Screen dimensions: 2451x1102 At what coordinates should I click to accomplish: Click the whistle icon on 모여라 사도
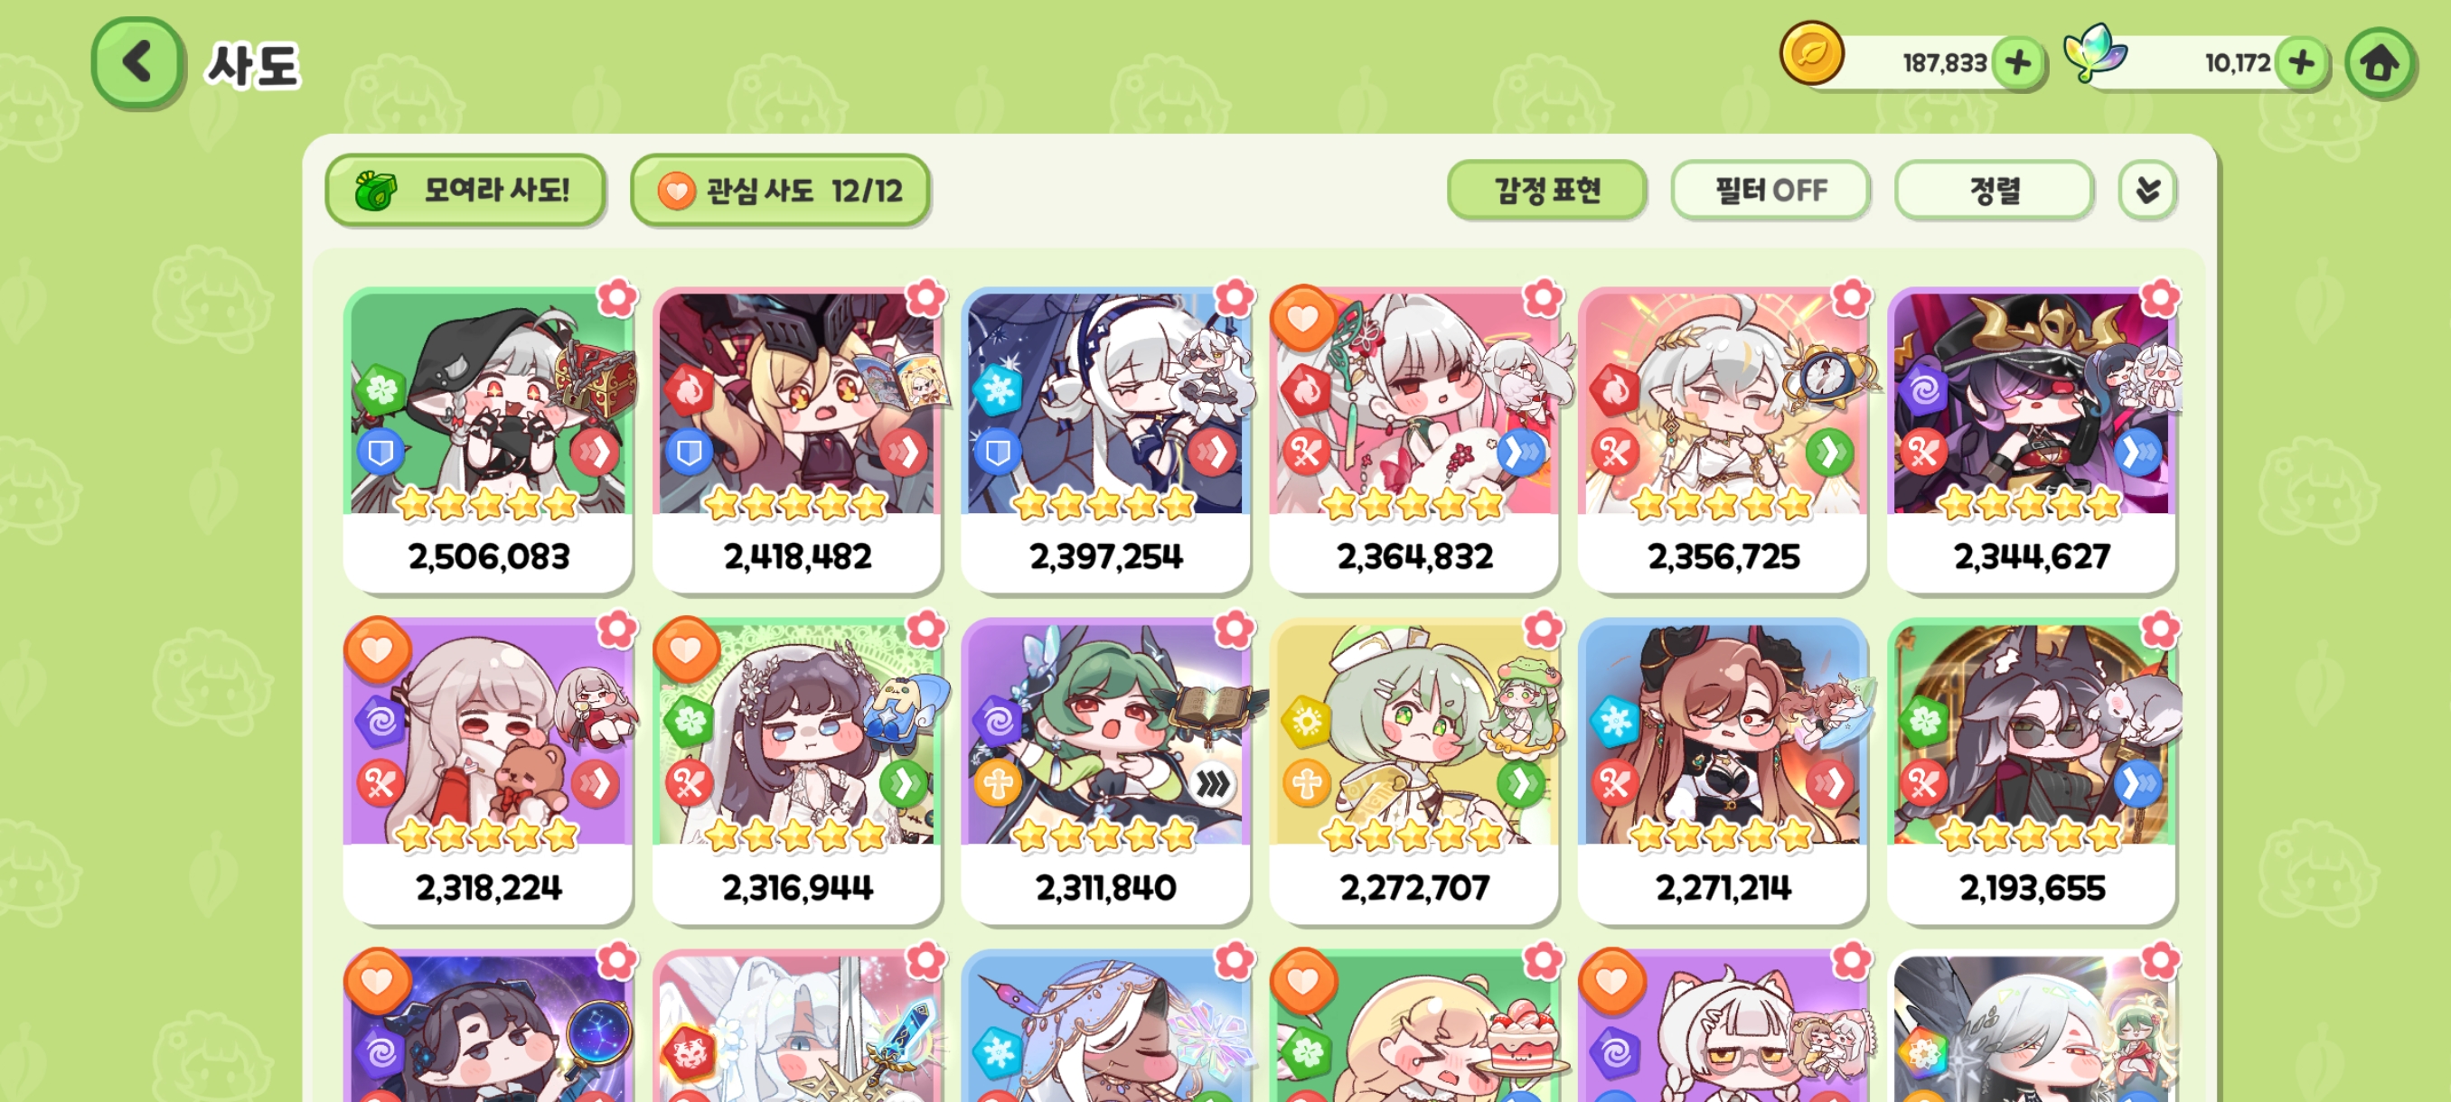coord(376,191)
